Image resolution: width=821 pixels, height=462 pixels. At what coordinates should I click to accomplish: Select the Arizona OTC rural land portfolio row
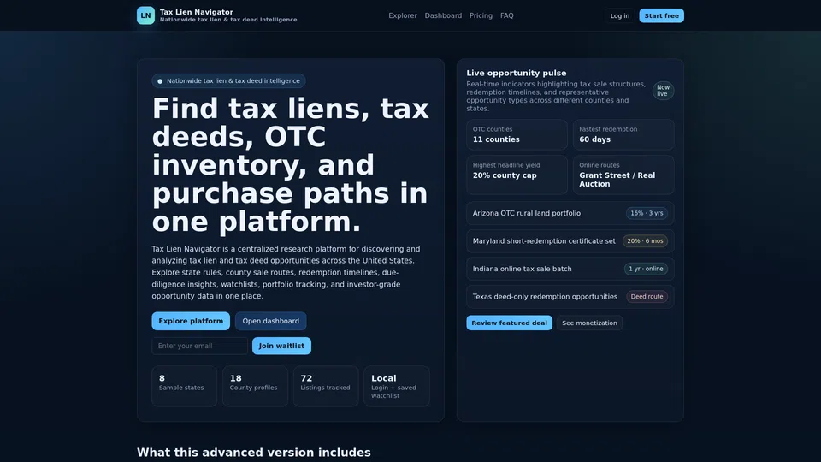570,213
